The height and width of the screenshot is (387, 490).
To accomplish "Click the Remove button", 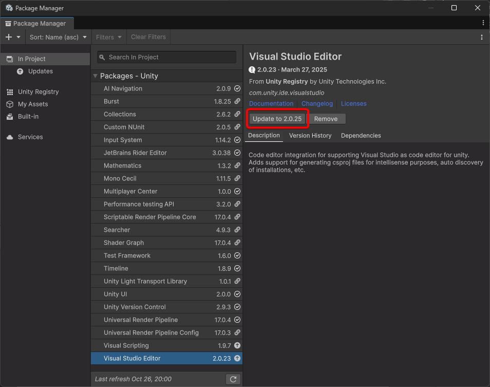I will (x=326, y=119).
